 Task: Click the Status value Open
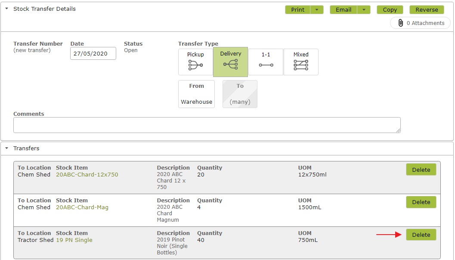(131, 50)
